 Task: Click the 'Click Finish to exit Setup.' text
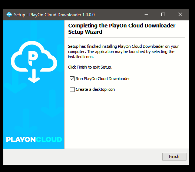pyautogui.click(x=90, y=67)
